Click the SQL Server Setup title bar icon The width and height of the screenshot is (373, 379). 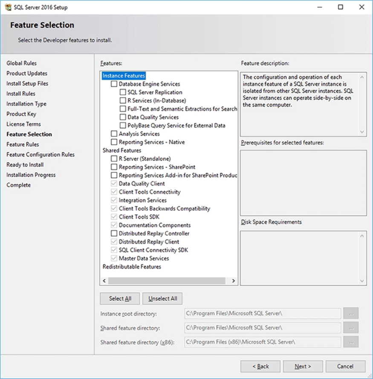click(x=8, y=7)
